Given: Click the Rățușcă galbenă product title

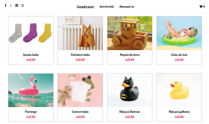Looking at the screenshot, I should click(x=179, y=112).
